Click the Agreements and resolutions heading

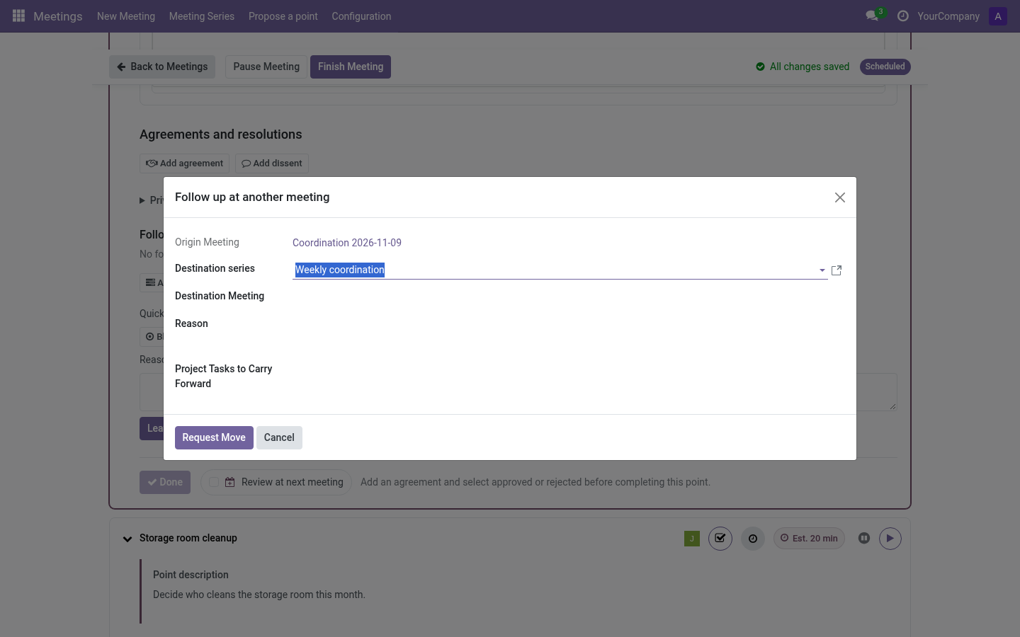click(221, 134)
